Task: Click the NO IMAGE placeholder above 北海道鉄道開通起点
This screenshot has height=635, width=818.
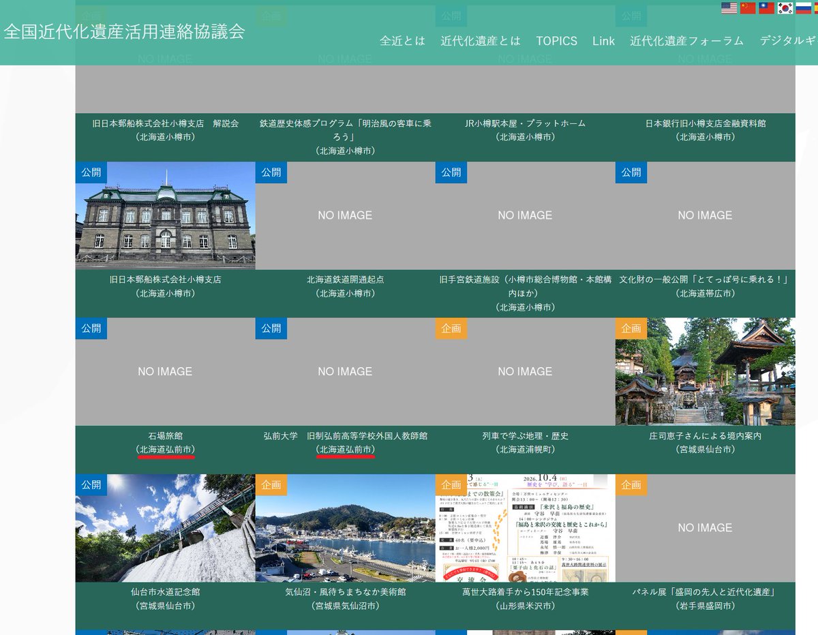Action: [346, 215]
